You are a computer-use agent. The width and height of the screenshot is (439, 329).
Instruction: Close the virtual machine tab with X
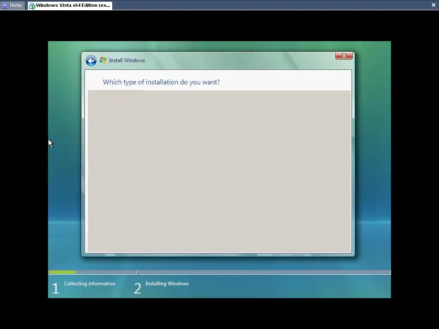tap(433, 5)
